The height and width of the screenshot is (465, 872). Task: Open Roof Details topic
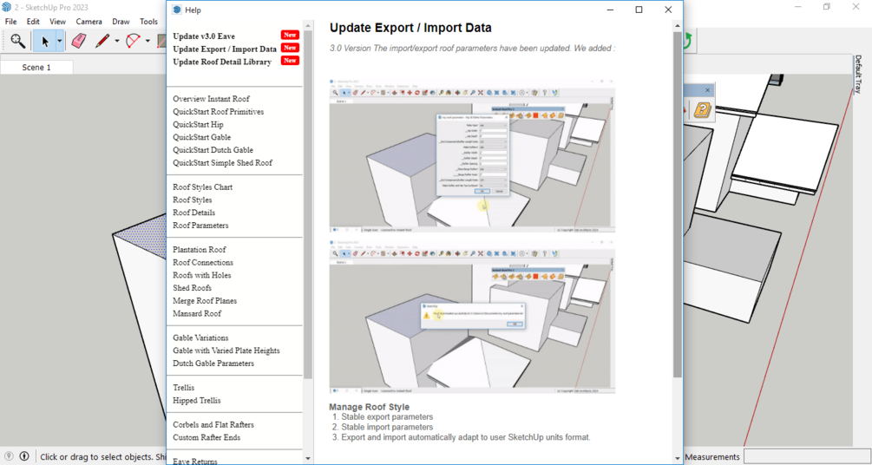coord(194,213)
